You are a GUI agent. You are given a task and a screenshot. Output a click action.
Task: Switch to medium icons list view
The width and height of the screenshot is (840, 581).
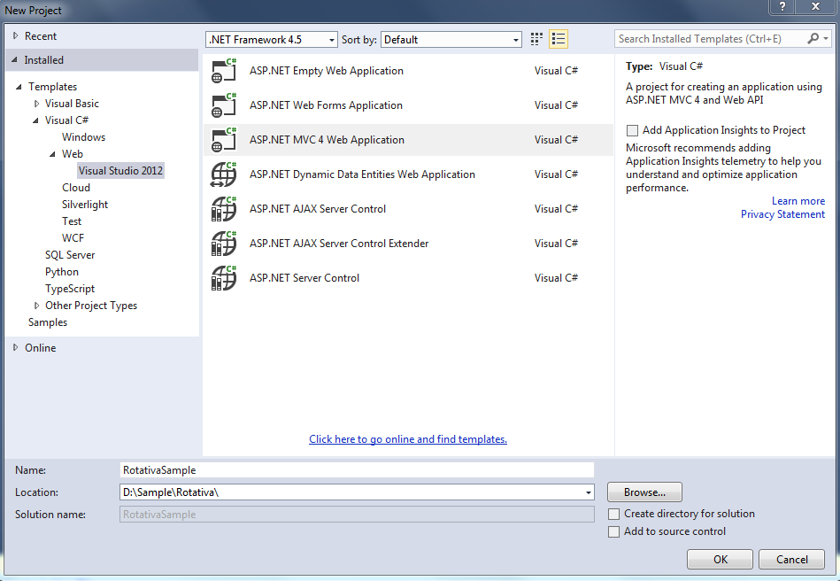click(559, 39)
